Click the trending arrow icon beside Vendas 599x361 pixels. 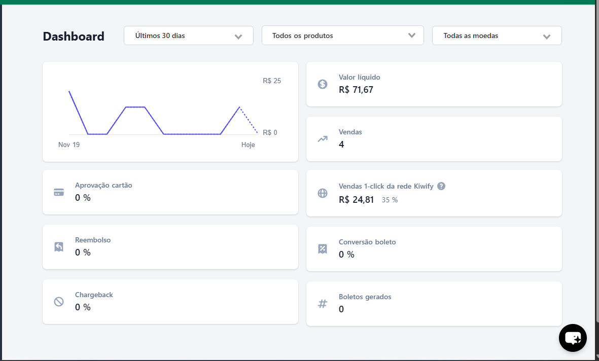(323, 139)
